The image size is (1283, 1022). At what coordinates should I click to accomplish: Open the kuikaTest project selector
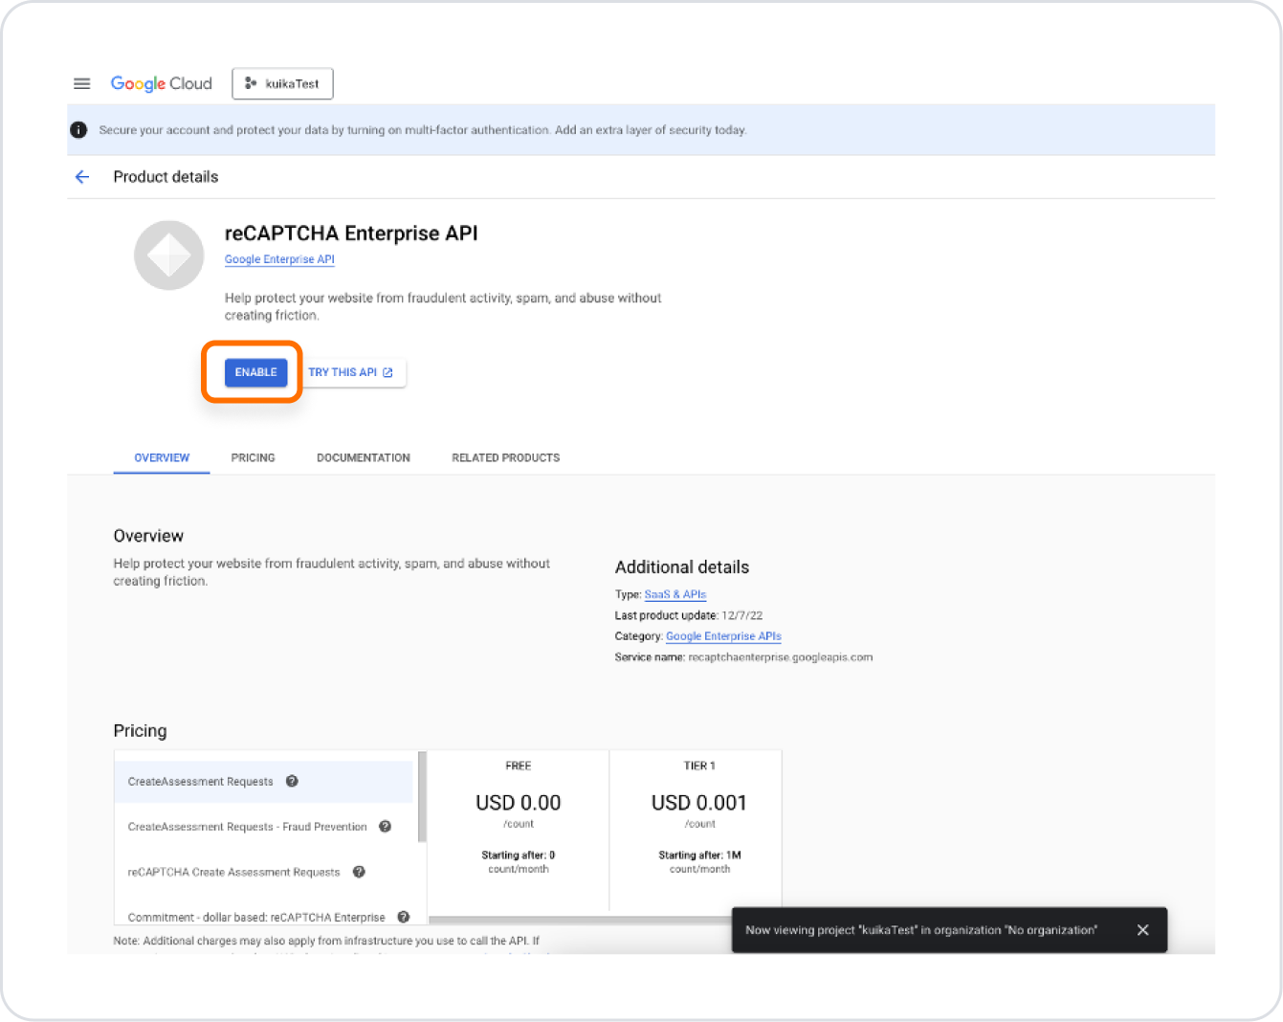coord(282,83)
